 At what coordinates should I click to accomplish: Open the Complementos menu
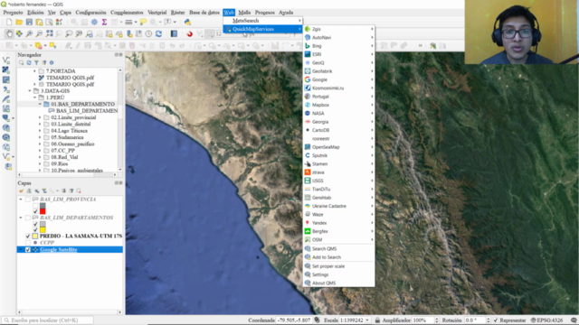coord(127,13)
